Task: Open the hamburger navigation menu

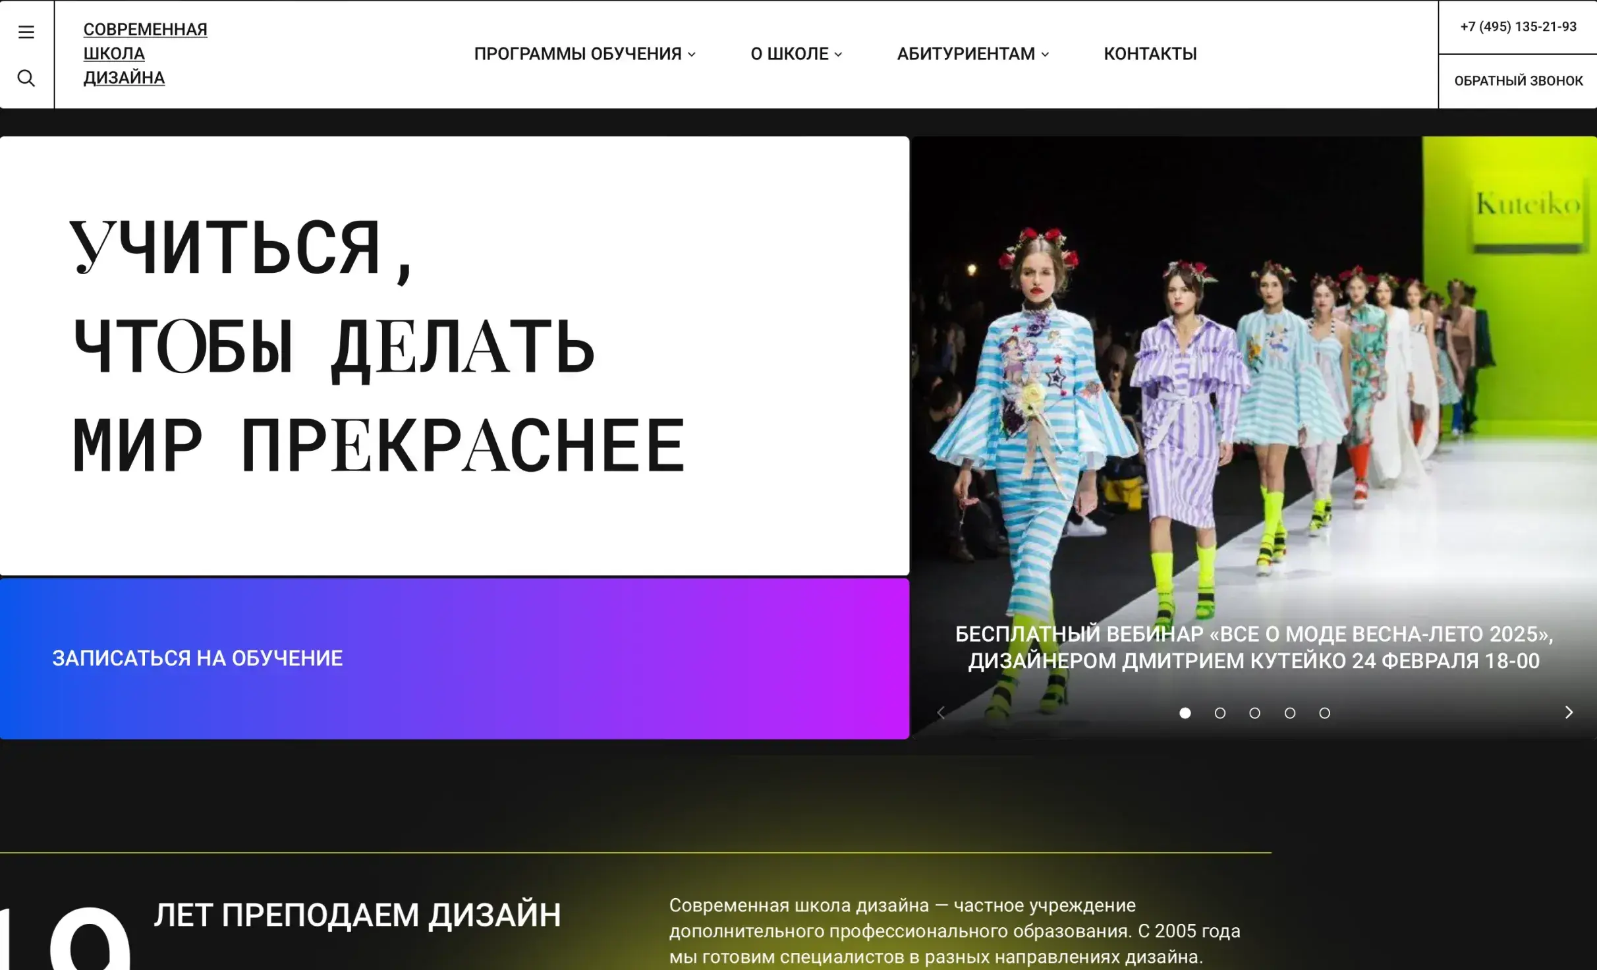Action: pos(26,31)
